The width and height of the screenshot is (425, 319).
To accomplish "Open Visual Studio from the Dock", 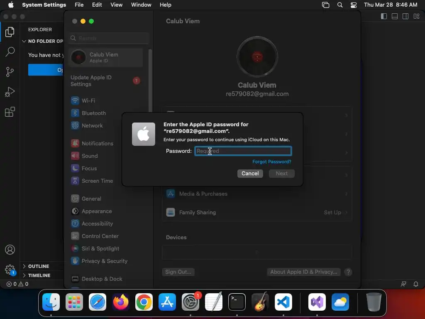I will point(317,302).
